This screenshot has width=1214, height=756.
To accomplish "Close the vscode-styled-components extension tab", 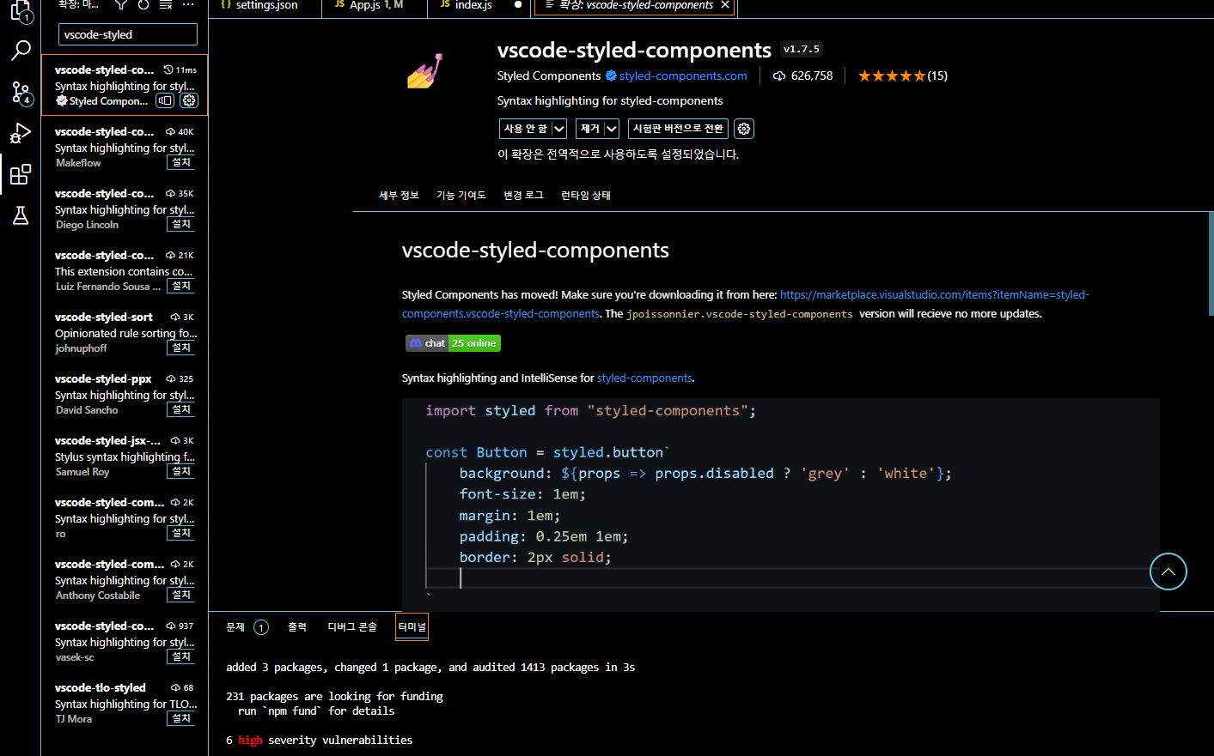I will tap(725, 5).
